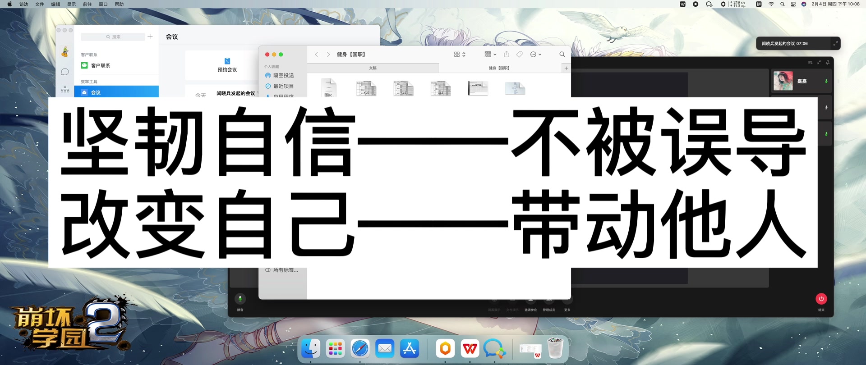Viewport: 866px width, 365px height.
Task: Open WPS Office from the Dock
Action: click(x=470, y=349)
